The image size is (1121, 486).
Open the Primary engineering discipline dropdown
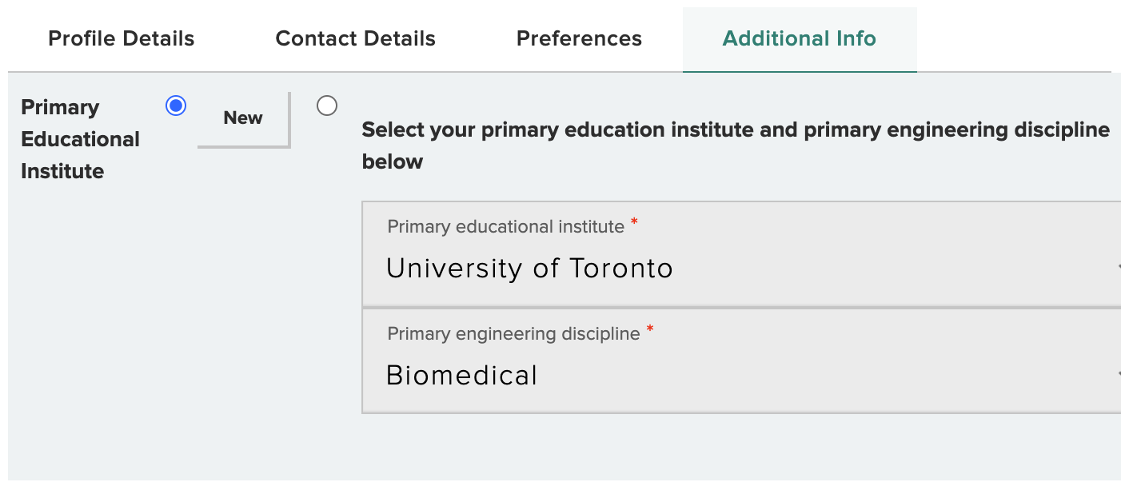(741, 361)
